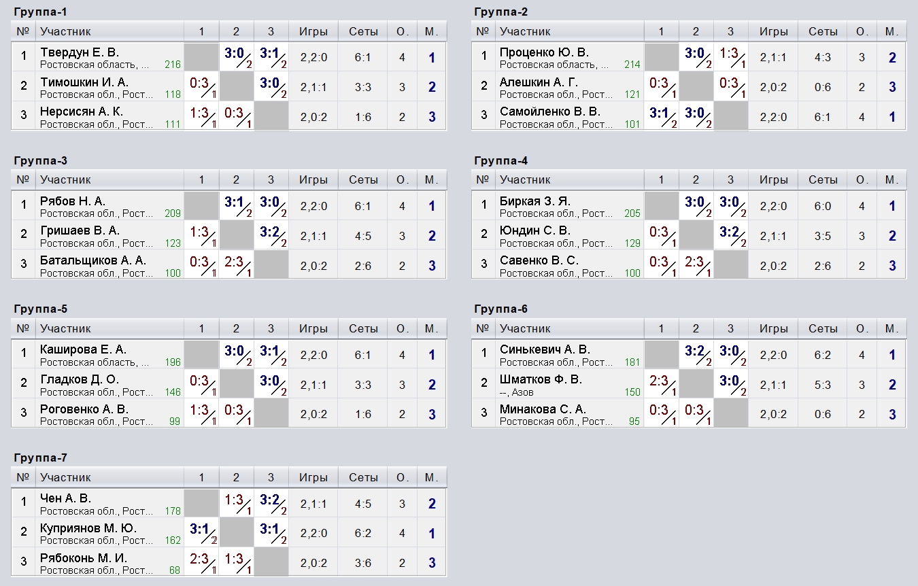Select participant Куприянов М. Ю. in Группа-7
918x586 pixels.
point(88,528)
